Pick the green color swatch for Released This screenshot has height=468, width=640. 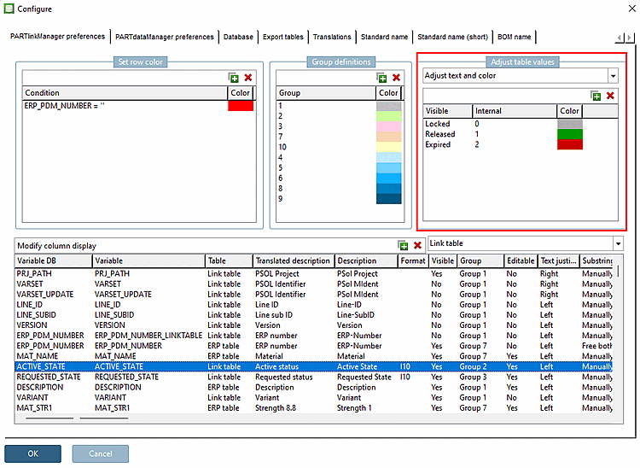pyautogui.click(x=569, y=134)
